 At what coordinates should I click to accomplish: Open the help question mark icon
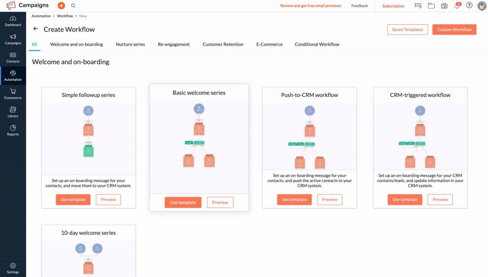pyautogui.click(x=469, y=5)
